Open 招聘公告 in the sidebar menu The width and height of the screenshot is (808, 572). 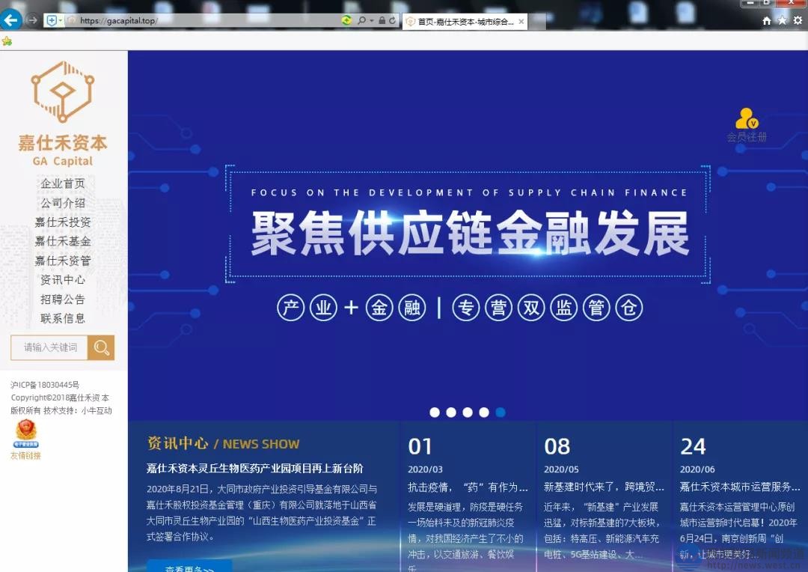point(63,299)
